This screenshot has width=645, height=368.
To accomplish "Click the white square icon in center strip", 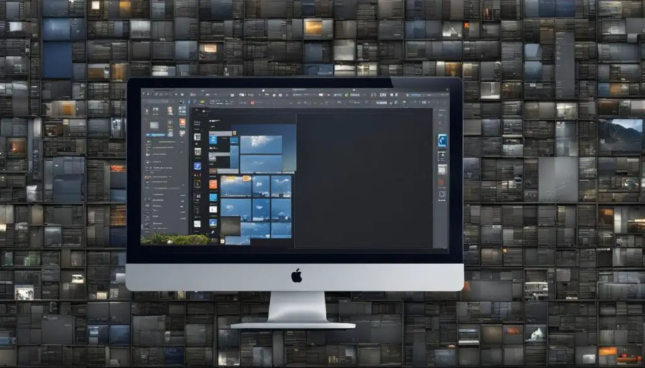I will [213, 209].
